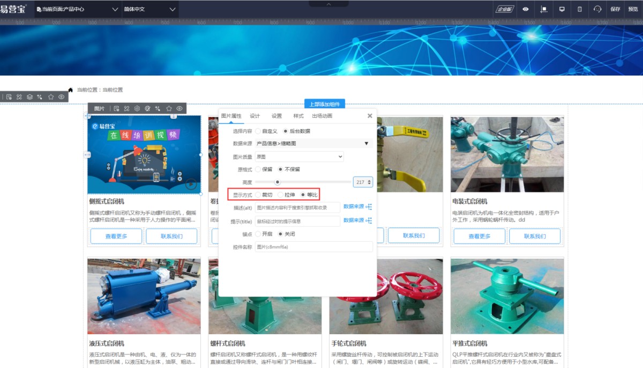This screenshot has width=643, height=368.
Task: Close the image properties dialog
Action: pyautogui.click(x=370, y=116)
